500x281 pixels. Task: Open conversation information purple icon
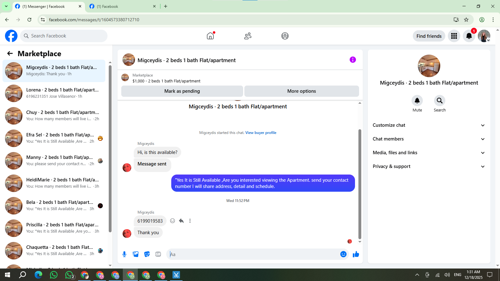click(x=353, y=60)
